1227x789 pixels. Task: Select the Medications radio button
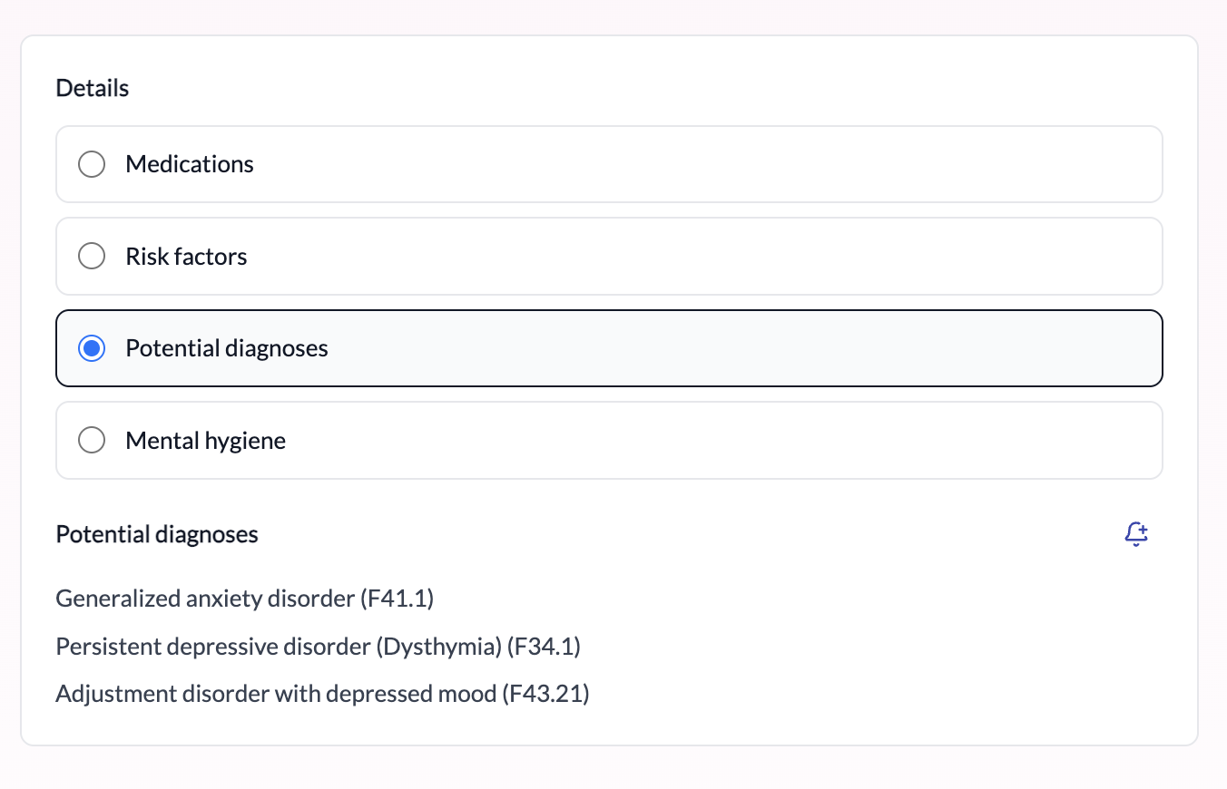(91, 164)
